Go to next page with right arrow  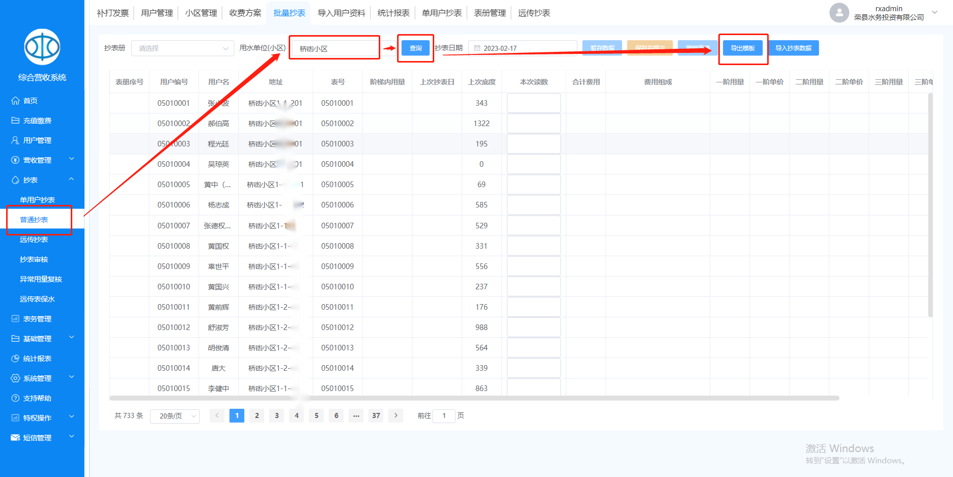(396, 415)
